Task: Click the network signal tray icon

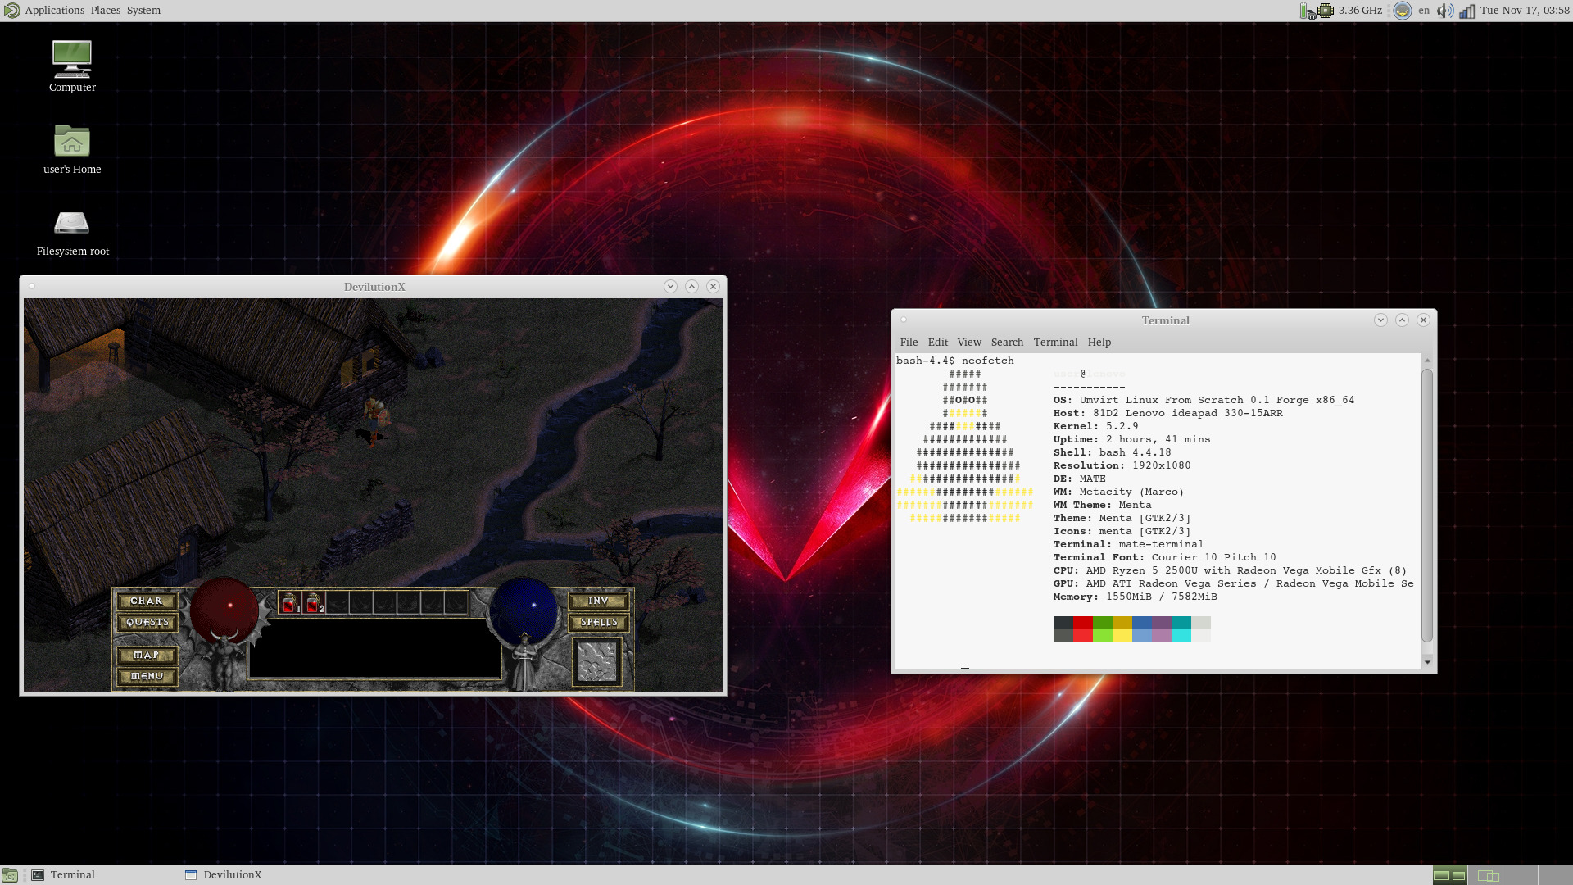Action: coord(1466,11)
